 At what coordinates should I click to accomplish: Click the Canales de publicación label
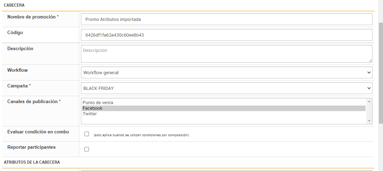[34, 102]
